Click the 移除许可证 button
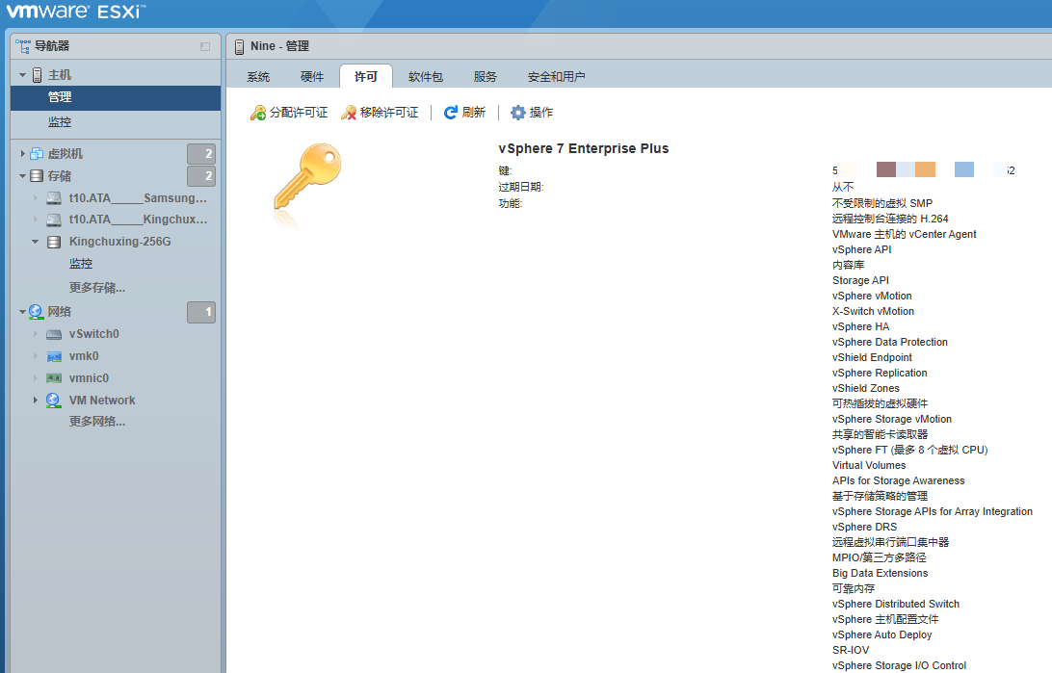Viewport: 1052px width, 673px height. click(x=380, y=113)
